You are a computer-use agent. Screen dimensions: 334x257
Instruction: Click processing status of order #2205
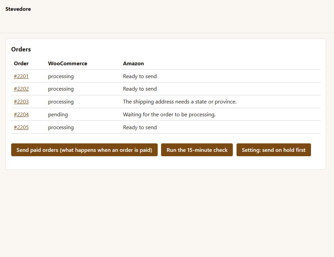[x=61, y=127]
